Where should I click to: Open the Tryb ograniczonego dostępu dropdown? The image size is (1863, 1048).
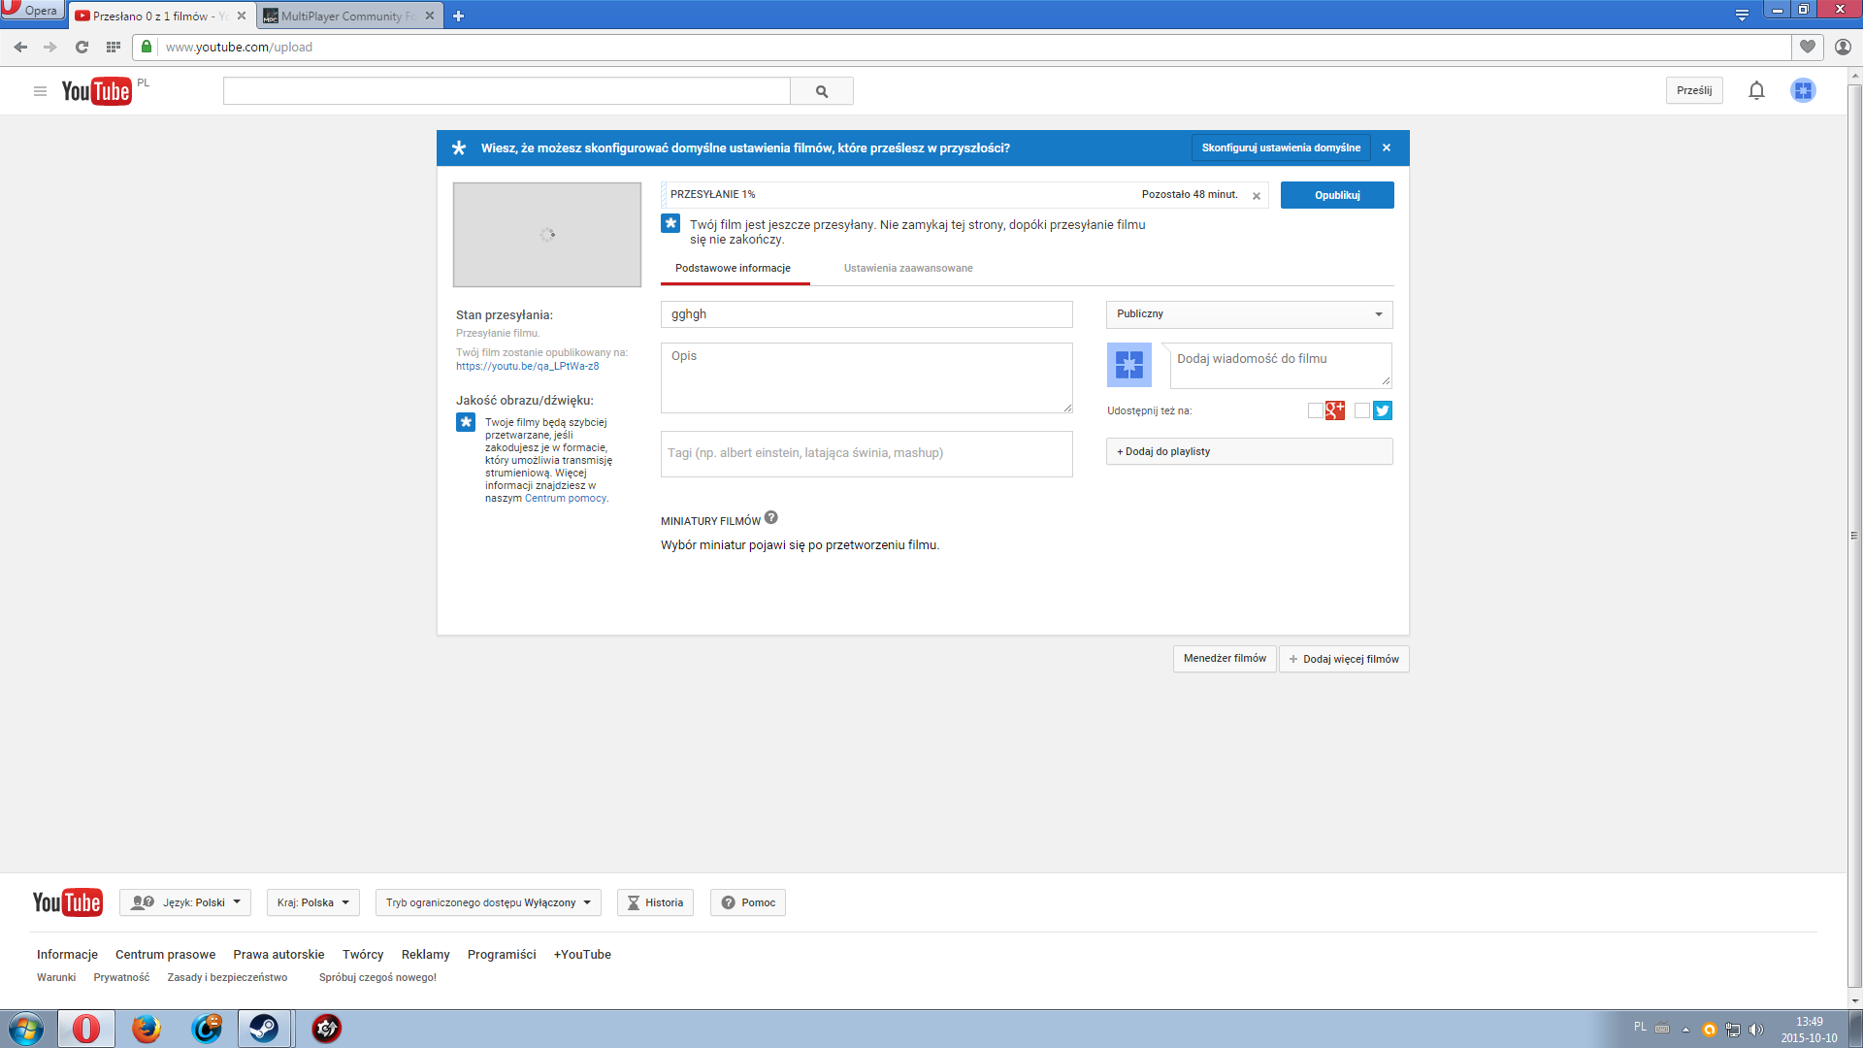tap(488, 902)
